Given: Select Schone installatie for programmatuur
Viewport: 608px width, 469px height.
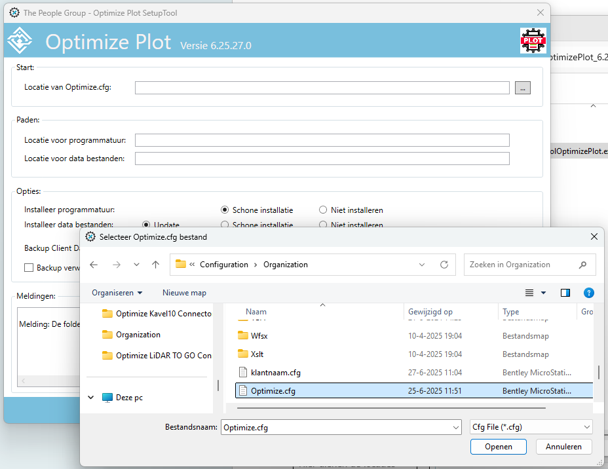Looking at the screenshot, I should 225,210.
